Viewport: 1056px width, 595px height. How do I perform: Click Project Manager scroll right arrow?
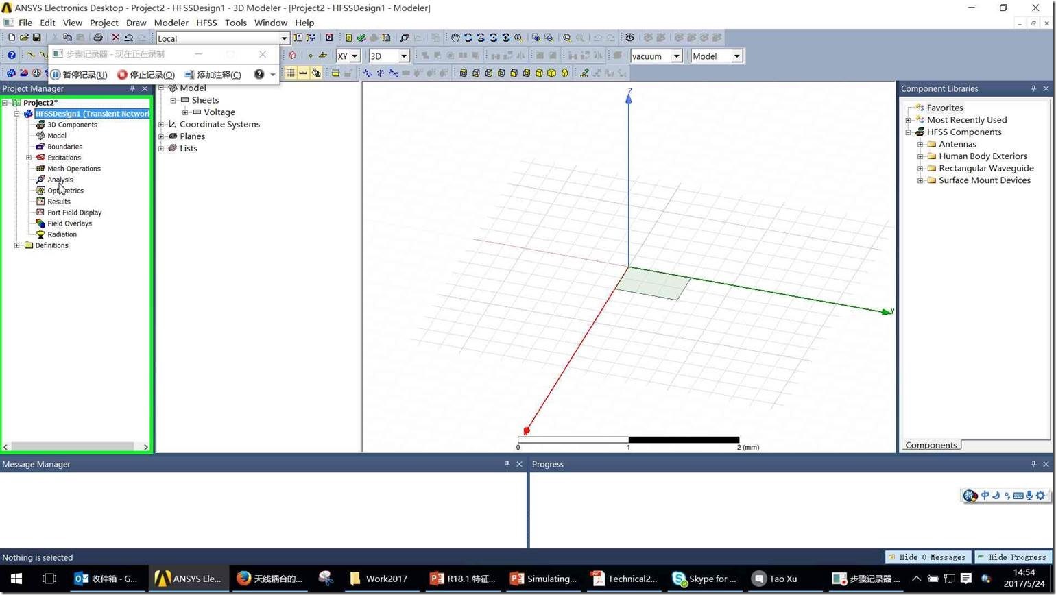click(145, 446)
